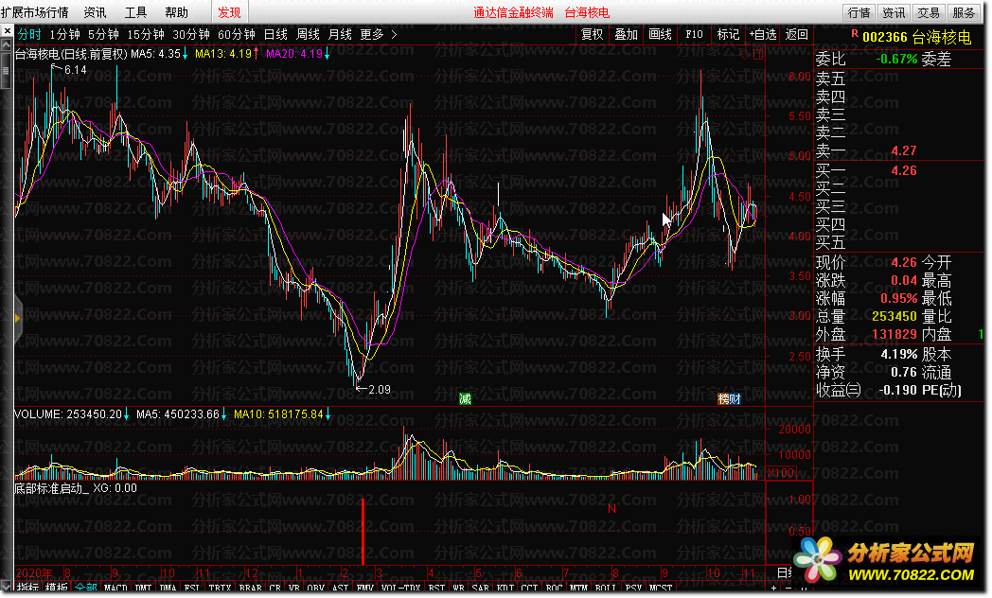Image resolution: width=992 pixels, height=598 pixels.
Task: Switch to the 发现 tab
Action: (x=229, y=12)
